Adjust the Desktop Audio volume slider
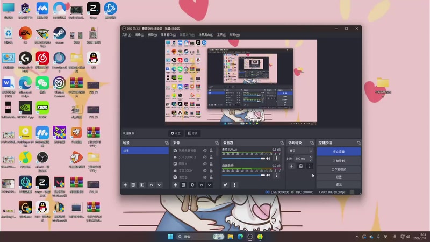The height and width of the screenshot is (242, 430). [x=243, y=175]
